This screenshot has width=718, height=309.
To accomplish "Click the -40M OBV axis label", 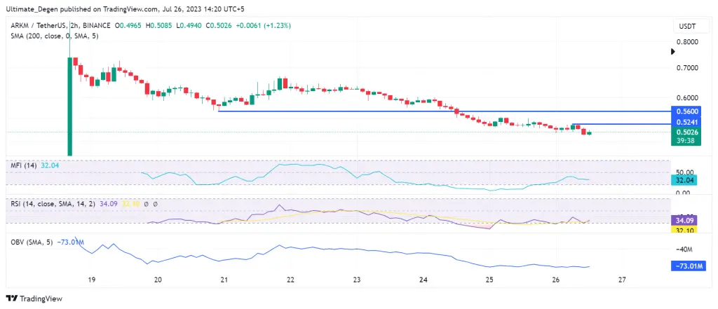I will (686, 249).
